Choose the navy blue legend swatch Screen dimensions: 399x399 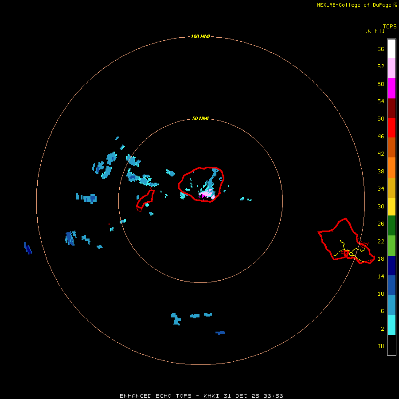tap(391, 266)
